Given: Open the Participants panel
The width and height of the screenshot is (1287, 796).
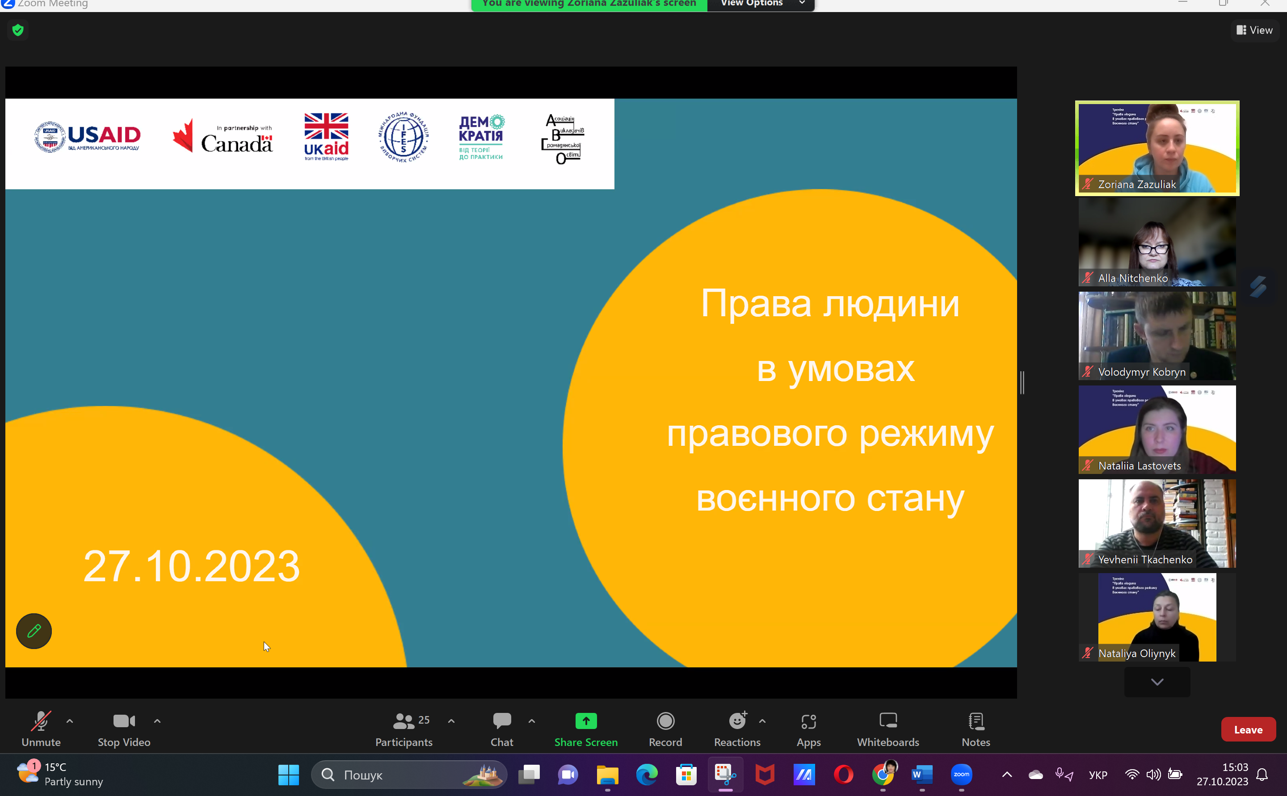Looking at the screenshot, I should pyautogui.click(x=404, y=729).
